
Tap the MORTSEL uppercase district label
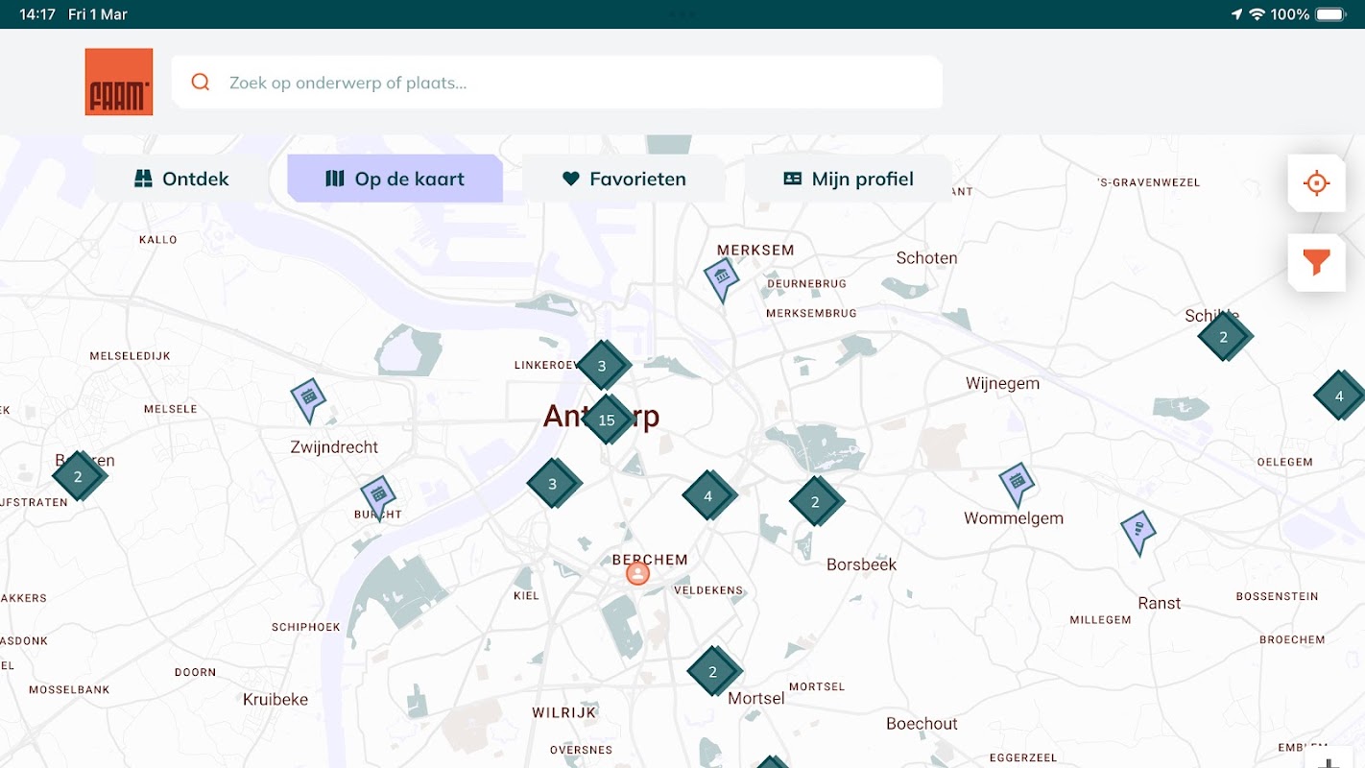(816, 687)
